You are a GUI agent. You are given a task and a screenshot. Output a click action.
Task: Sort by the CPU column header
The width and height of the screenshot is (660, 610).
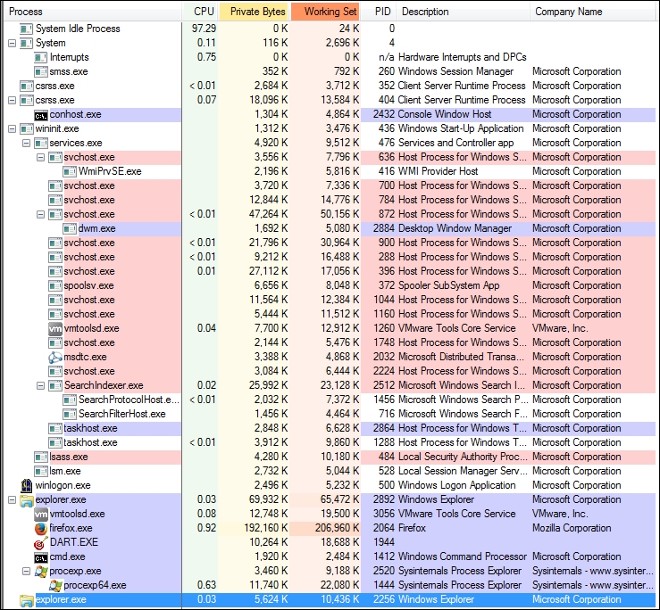(200, 12)
